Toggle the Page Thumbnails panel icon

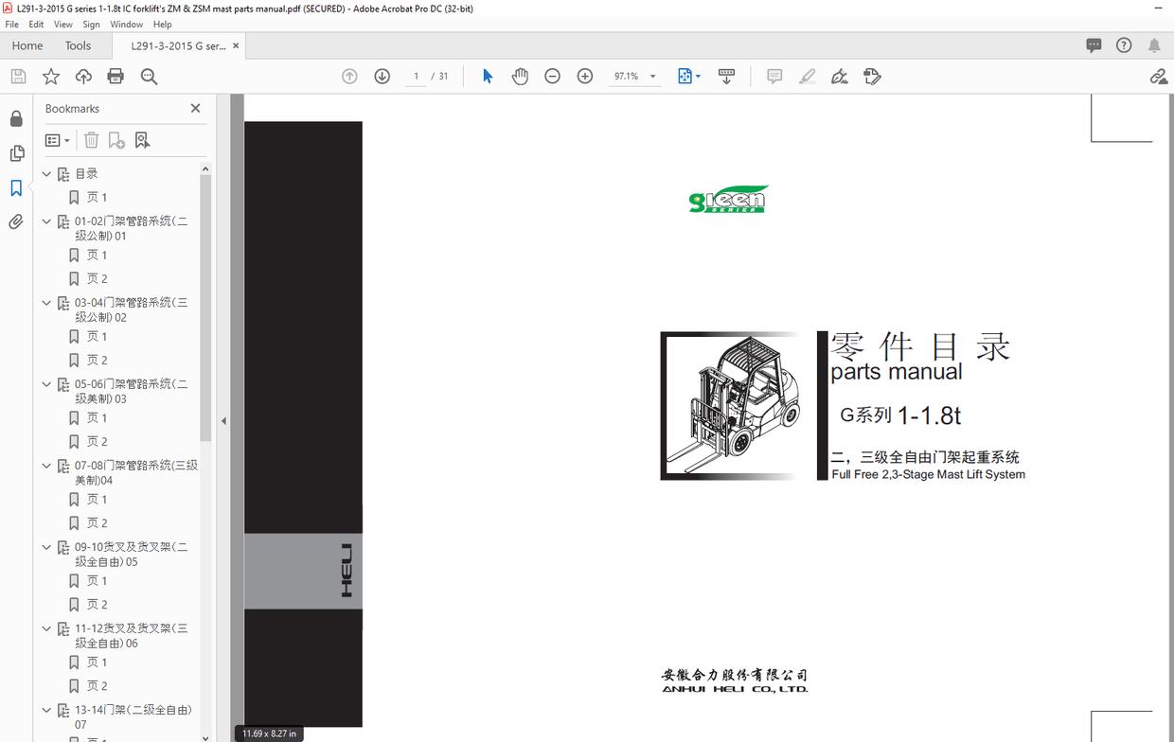(16, 153)
